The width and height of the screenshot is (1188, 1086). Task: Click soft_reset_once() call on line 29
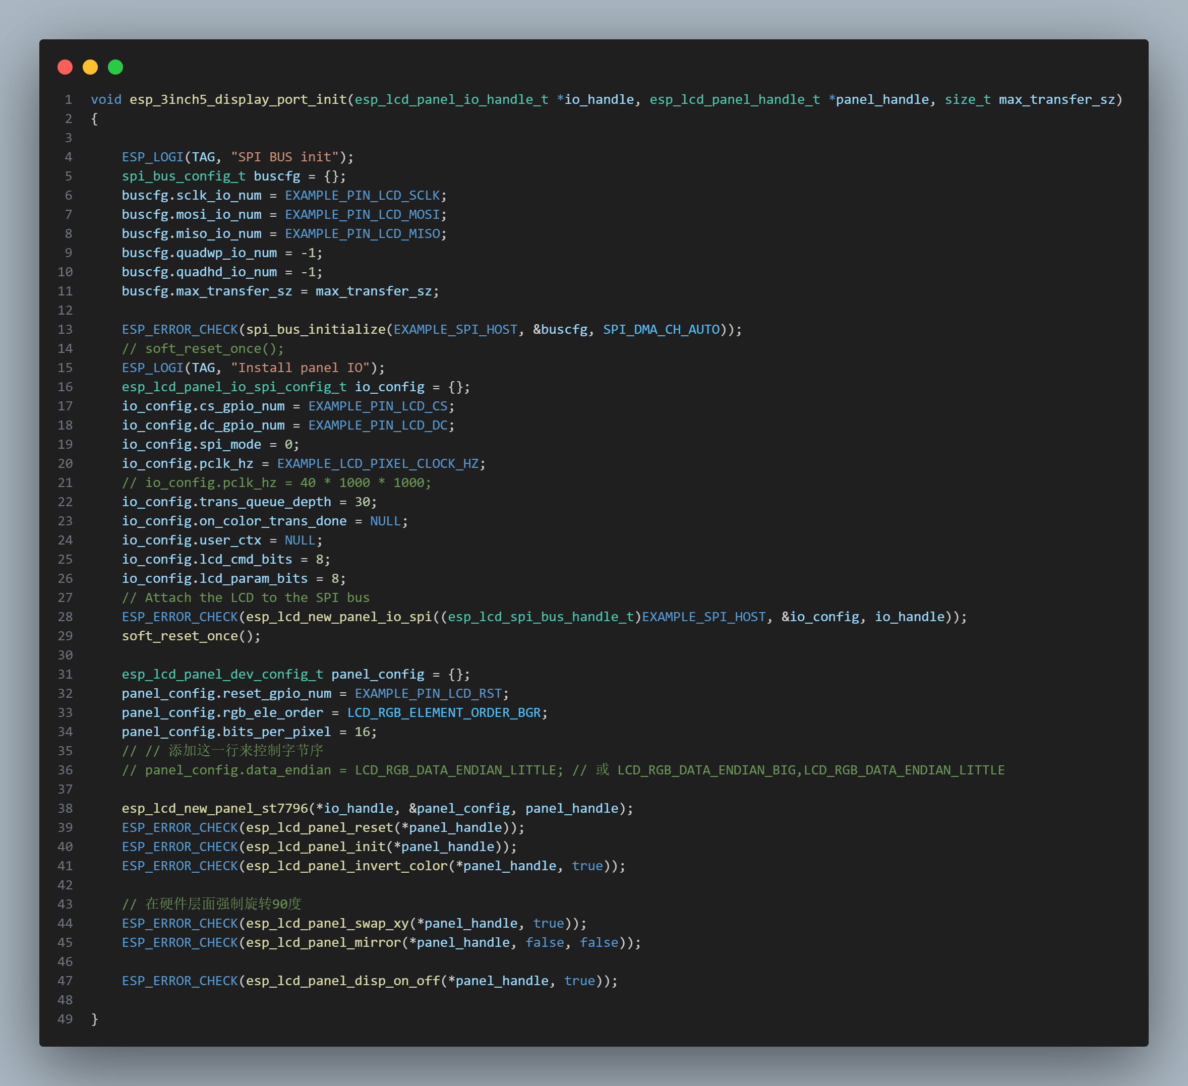191,636
